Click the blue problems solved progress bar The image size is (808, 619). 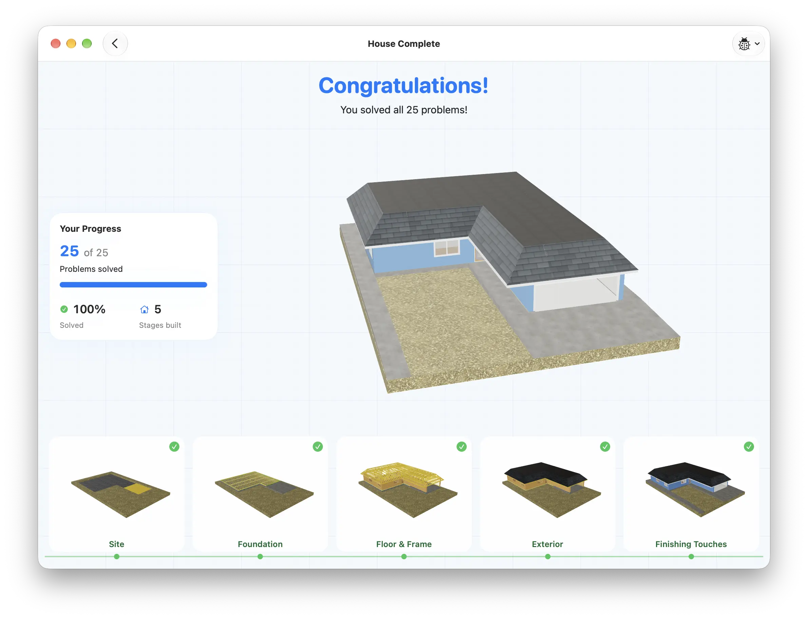pyautogui.click(x=133, y=285)
